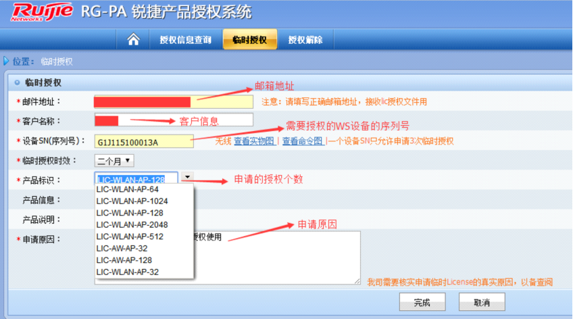Choose LIC-WLAN-AP-2048 option
573x319 pixels.
pos(144,225)
